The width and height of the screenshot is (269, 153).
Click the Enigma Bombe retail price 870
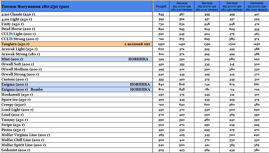pyautogui.click(x=161, y=90)
